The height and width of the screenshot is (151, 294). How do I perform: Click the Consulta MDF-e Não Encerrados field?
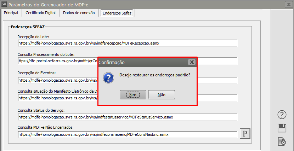(128, 134)
